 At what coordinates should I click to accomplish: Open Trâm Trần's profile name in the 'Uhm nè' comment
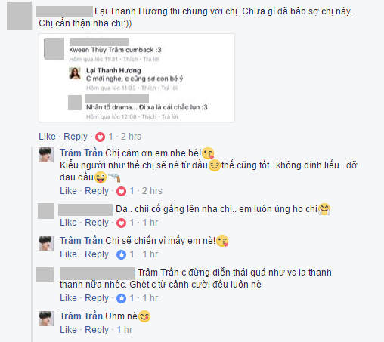(81, 316)
